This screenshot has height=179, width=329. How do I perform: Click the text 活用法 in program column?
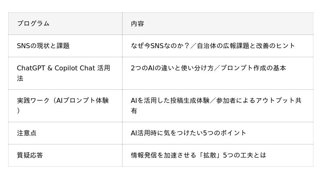click(104, 68)
